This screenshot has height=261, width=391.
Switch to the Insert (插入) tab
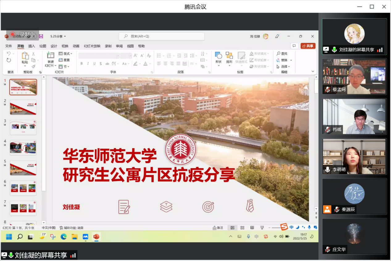coord(31,46)
